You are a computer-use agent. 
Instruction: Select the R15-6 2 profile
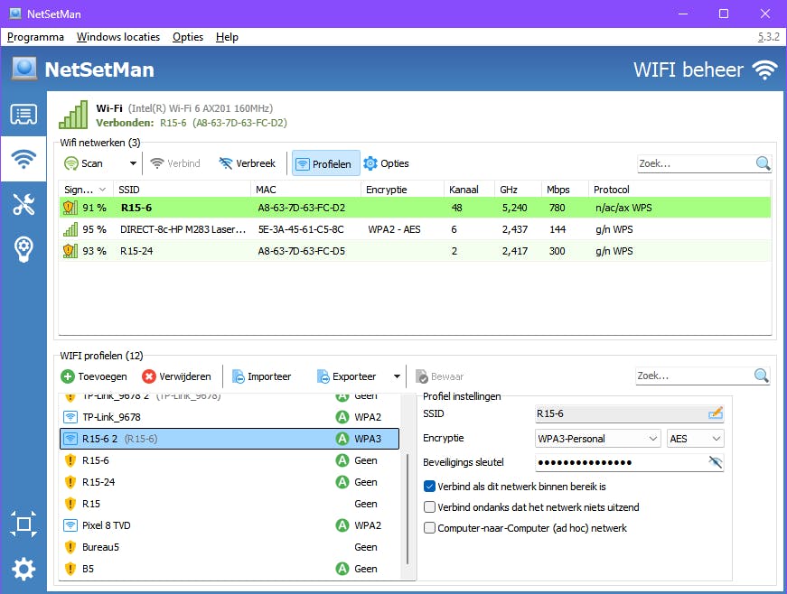[x=230, y=439]
